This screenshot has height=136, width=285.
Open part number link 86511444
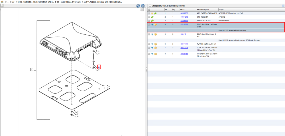pos(184,44)
